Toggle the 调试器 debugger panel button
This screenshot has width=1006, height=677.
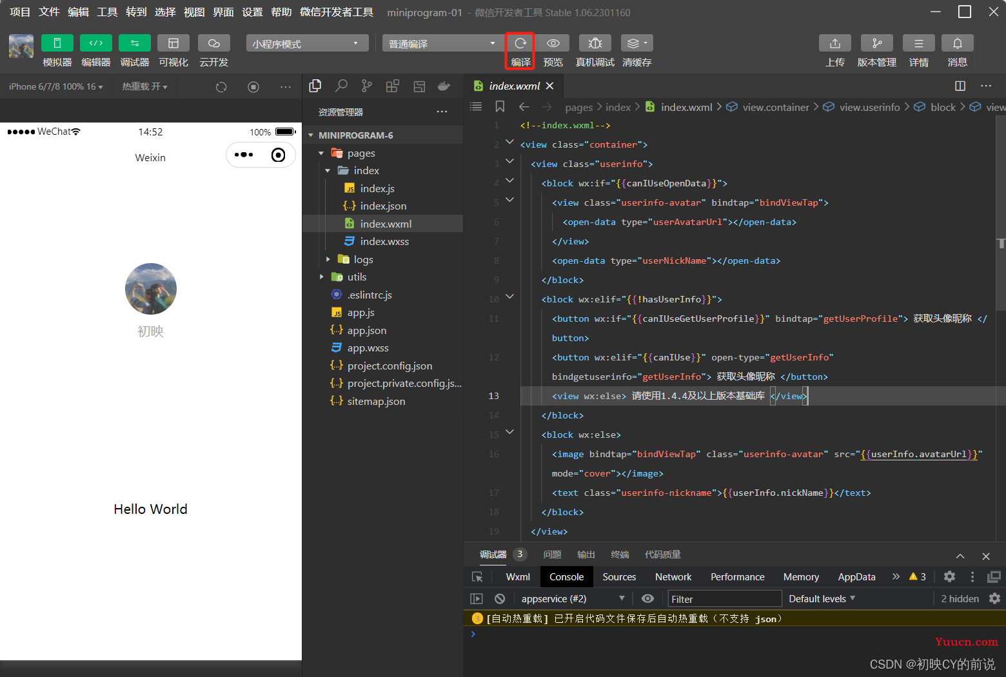click(x=135, y=43)
